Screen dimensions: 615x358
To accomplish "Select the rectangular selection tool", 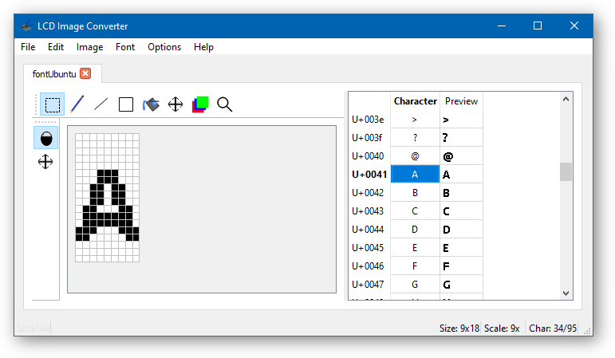I will click(52, 104).
